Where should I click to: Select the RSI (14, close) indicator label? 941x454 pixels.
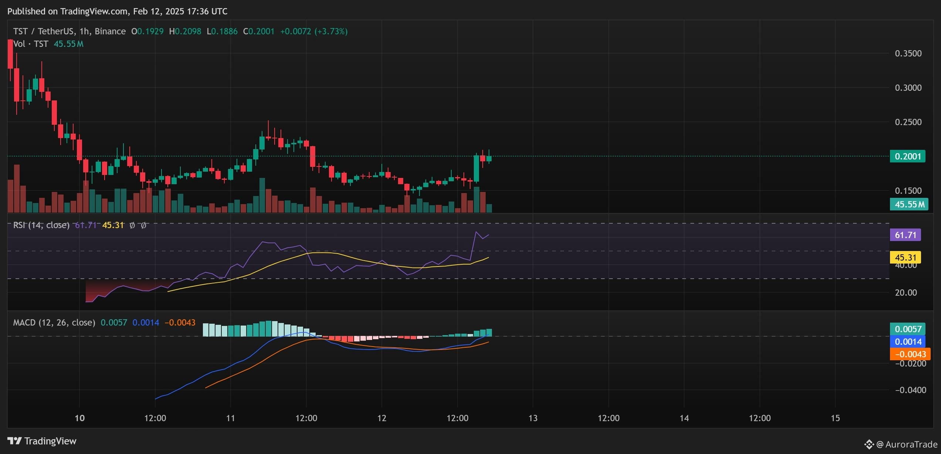click(41, 225)
